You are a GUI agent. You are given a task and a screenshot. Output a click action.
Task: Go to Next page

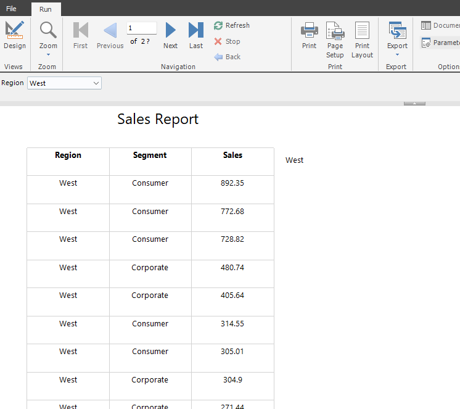[x=170, y=35]
